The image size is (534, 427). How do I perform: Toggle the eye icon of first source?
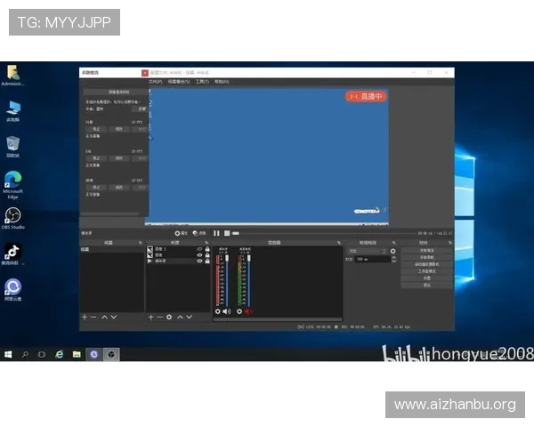coord(199,249)
